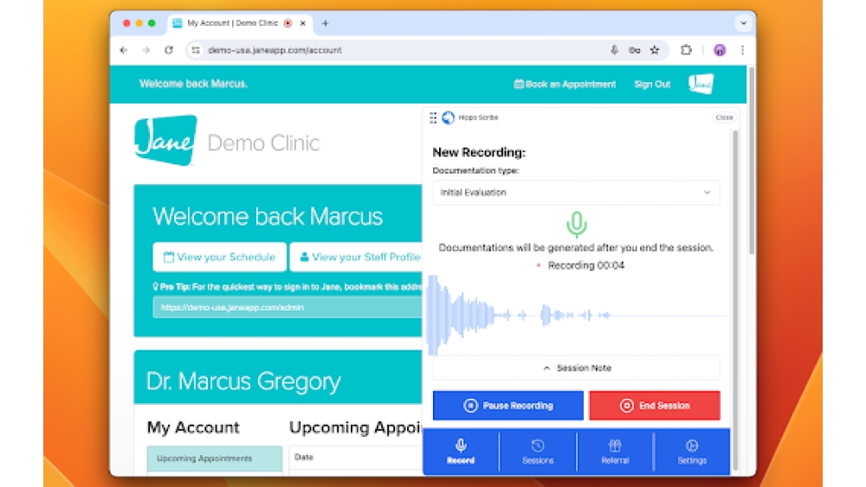Screen dimensions: 866x487
Task: Expand the Session Note section
Action: 576,368
